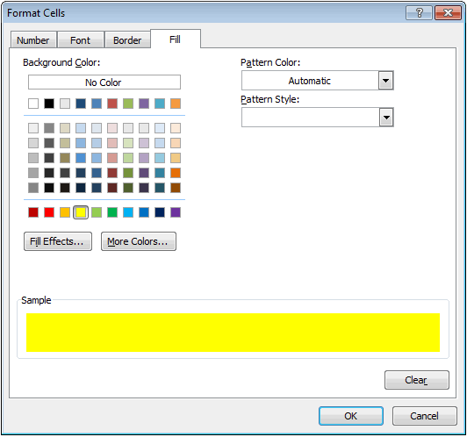467x437 pixels.
Task: Pick the bright orange swatch in fourth shade row
Action: click(176, 173)
